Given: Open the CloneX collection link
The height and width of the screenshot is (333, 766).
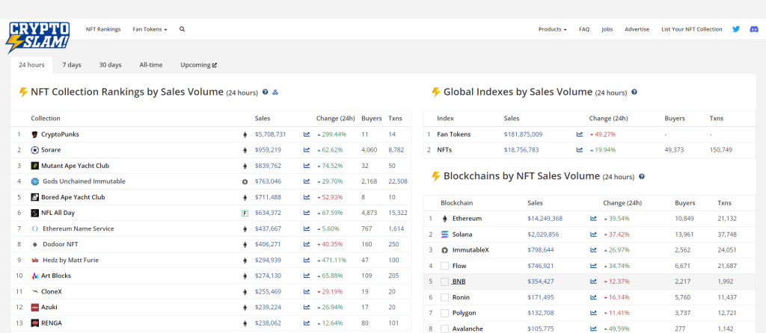Looking at the screenshot, I should [52, 291].
